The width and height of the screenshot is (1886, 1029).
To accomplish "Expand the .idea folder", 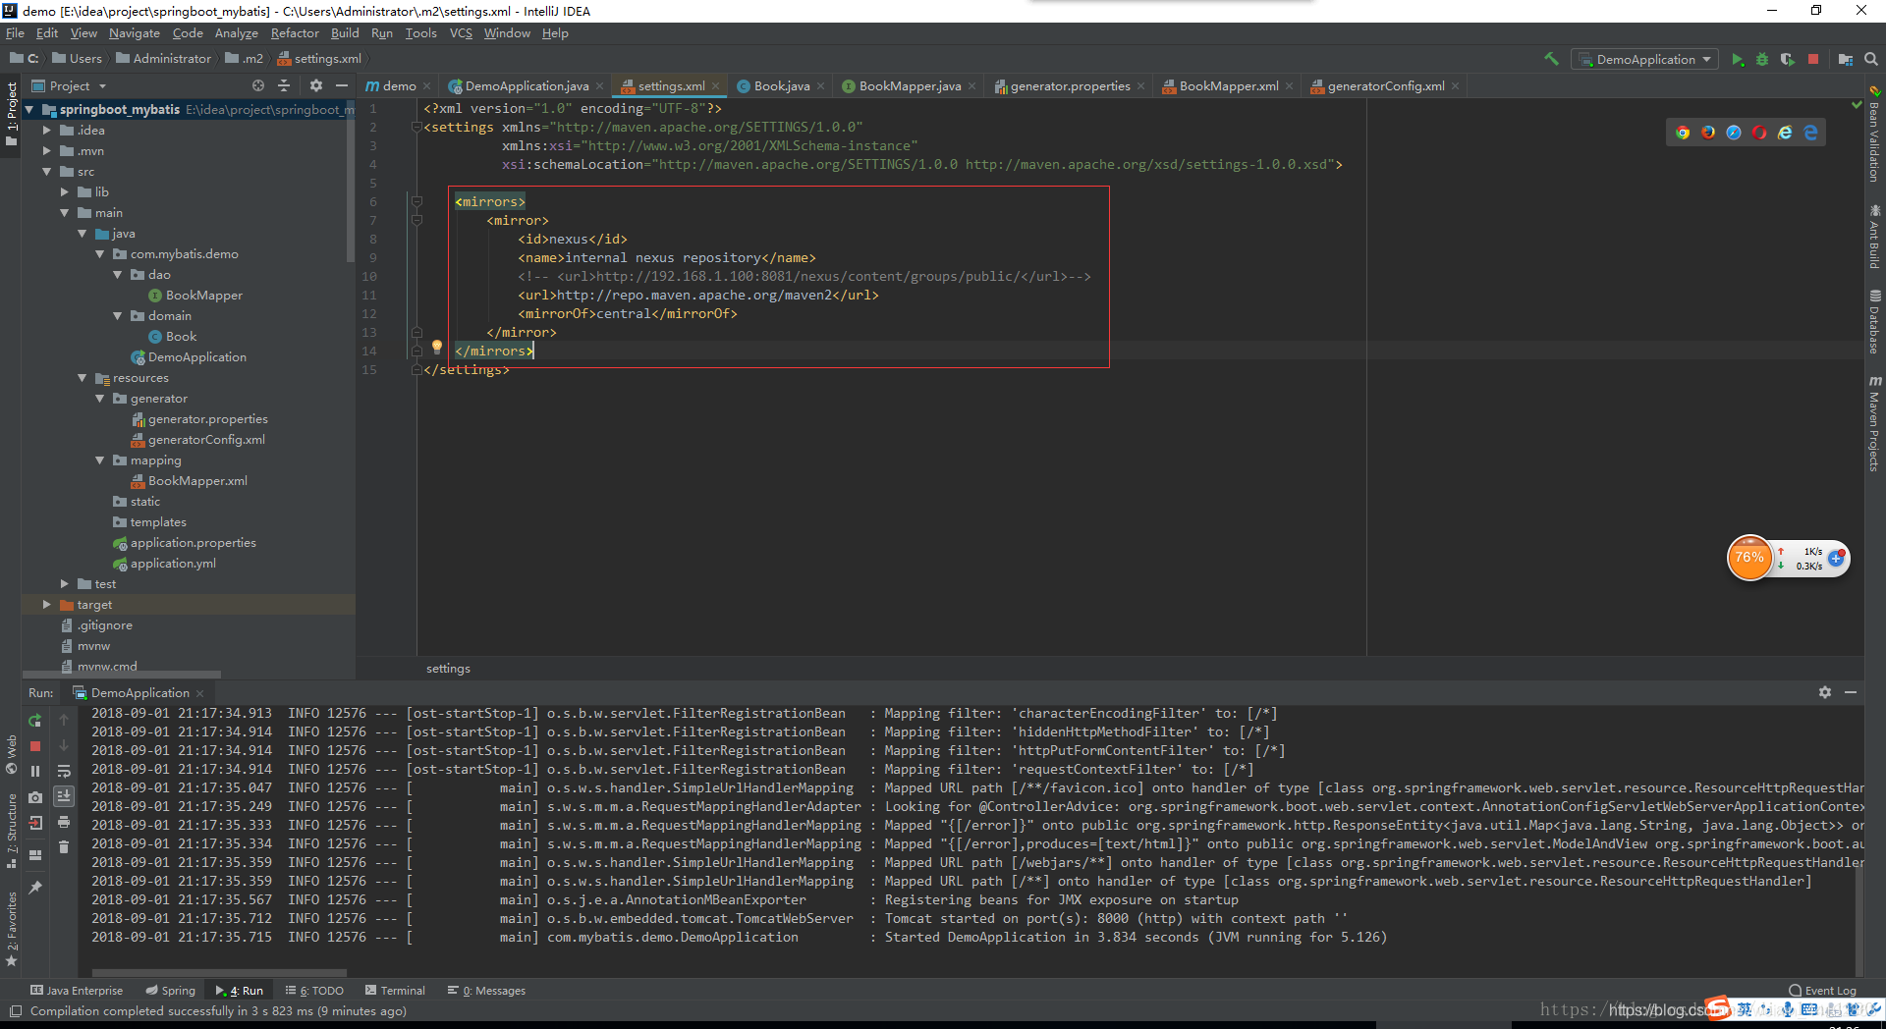I will pos(46,131).
